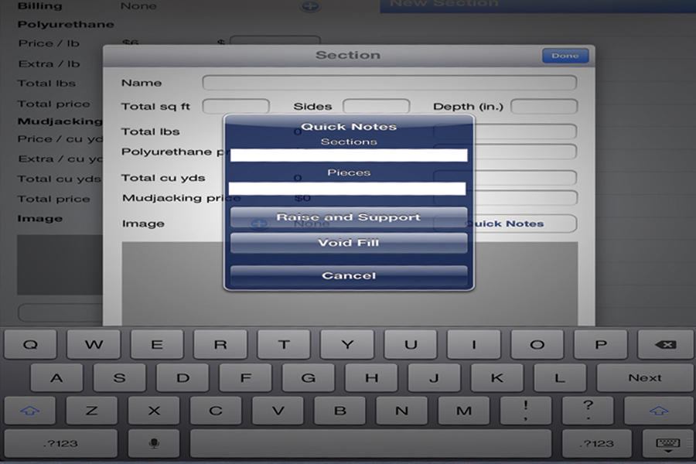Click the Sections input field
Image resolution: width=696 pixels, height=464 pixels.
point(348,155)
